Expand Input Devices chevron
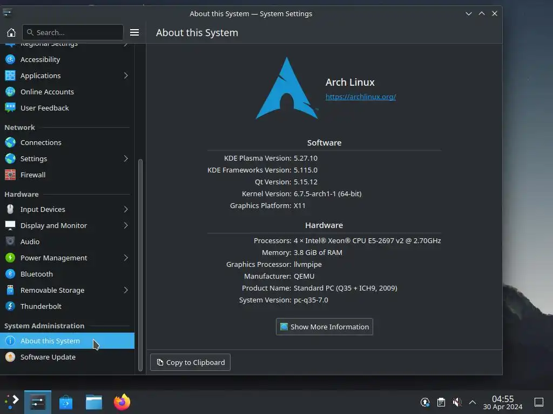 [x=126, y=210]
